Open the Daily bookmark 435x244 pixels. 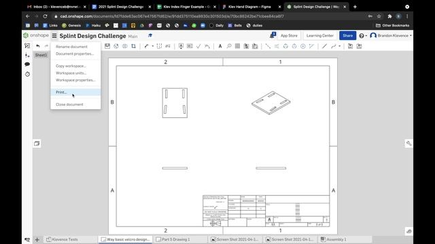pyautogui.click(x=216, y=26)
